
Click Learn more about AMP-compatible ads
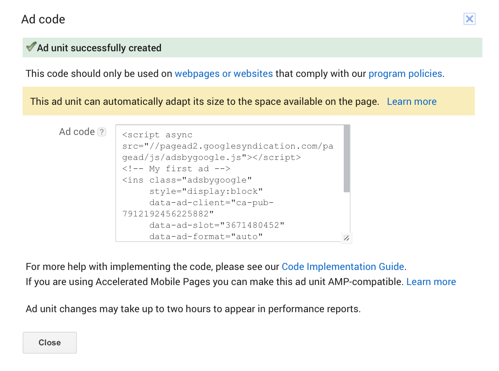pyautogui.click(x=431, y=282)
